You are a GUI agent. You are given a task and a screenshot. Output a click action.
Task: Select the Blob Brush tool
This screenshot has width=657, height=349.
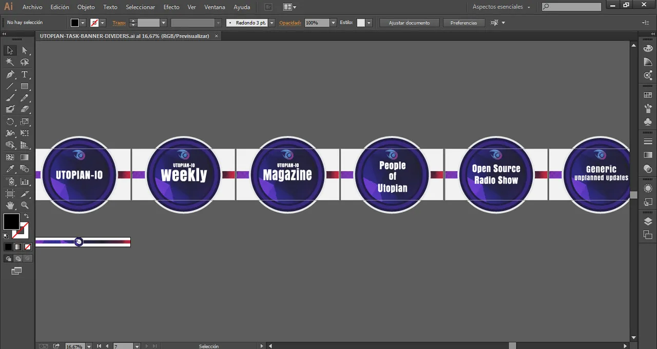pyautogui.click(x=10, y=109)
